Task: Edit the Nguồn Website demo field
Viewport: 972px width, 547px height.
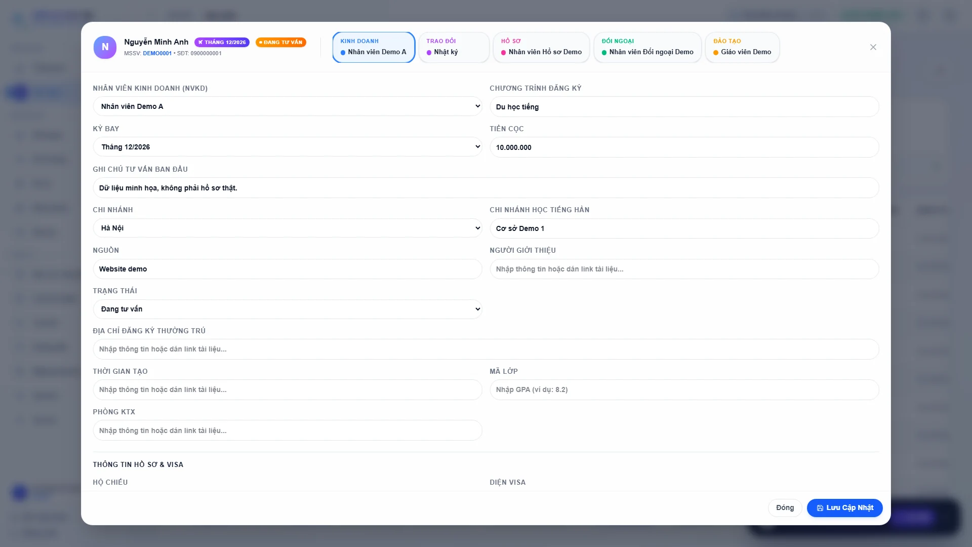Action: pyautogui.click(x=288, y=269)
